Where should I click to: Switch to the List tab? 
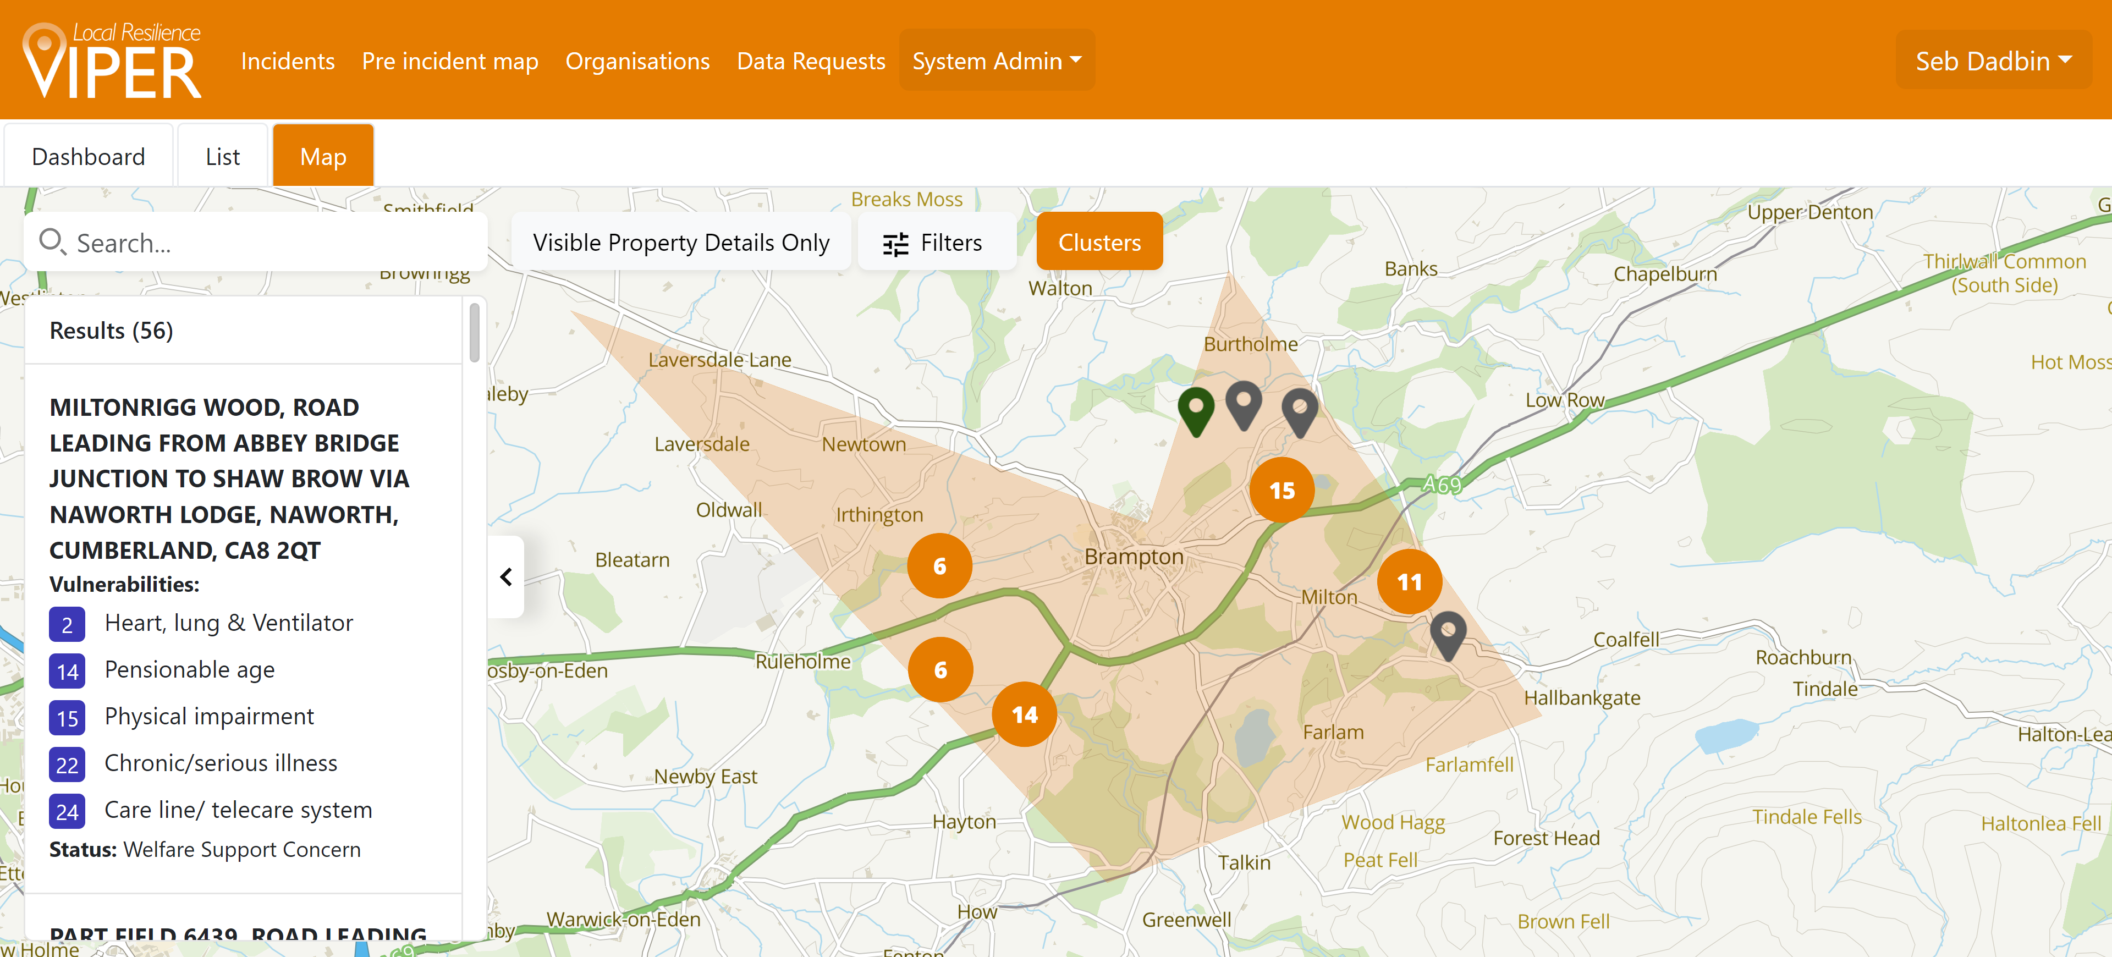(x=222, y=157)
